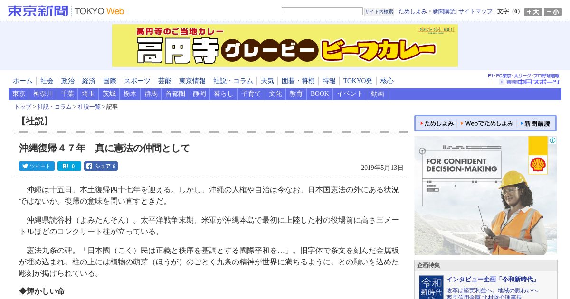This screenshot has width=570, height=299.
Task: Increase text size with +大 button
Action: (x=533, y=12)
